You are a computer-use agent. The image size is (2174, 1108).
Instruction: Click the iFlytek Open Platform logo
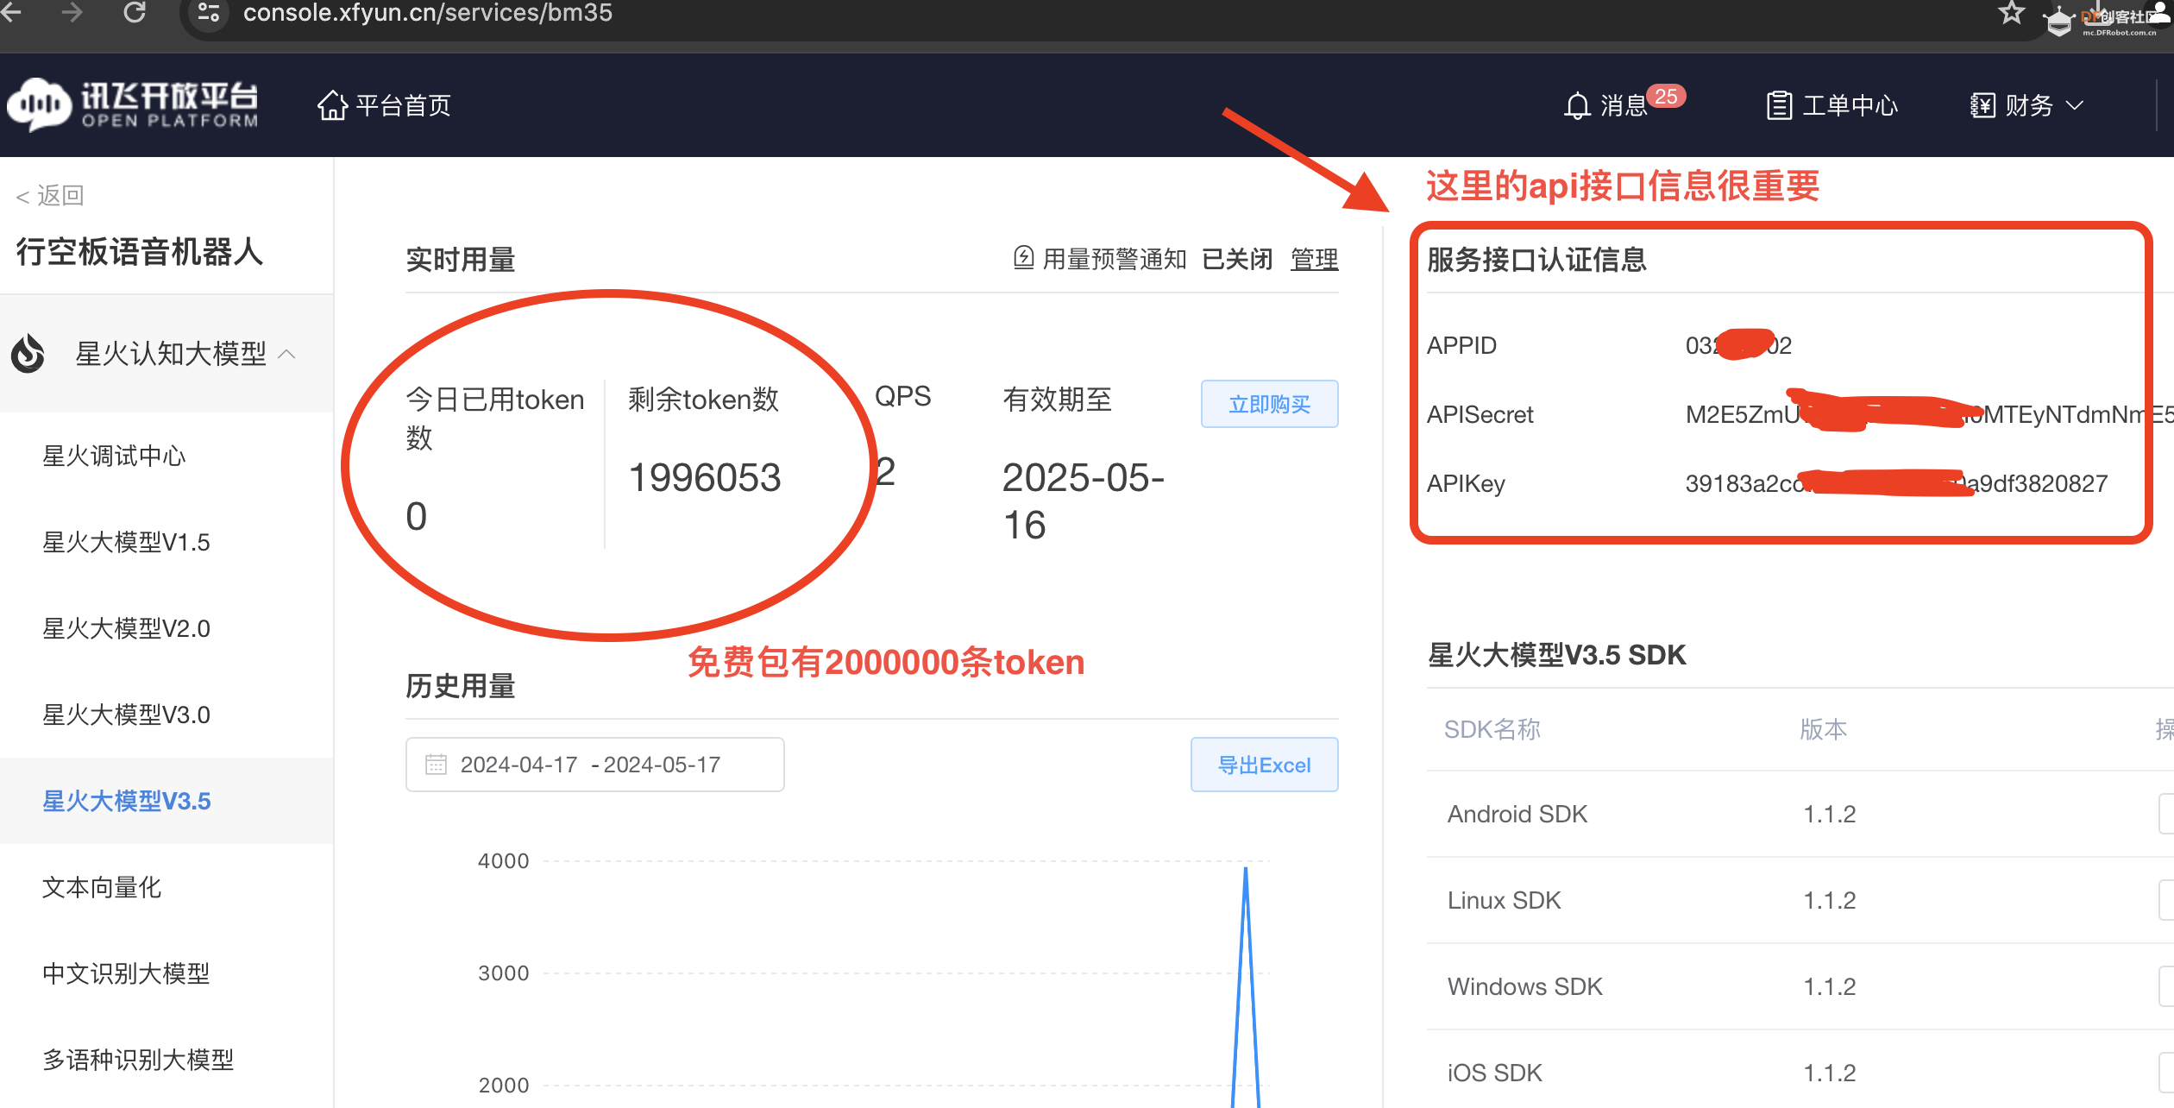coord(133,105)
